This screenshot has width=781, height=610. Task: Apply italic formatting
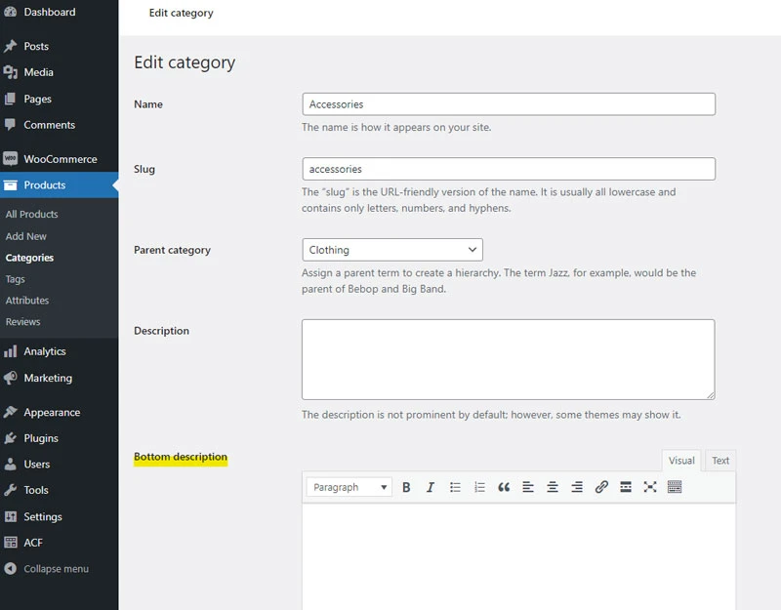pyautogui.click(x=431, y=487)
